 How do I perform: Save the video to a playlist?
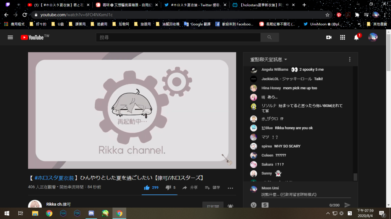(x=212, y=188)
